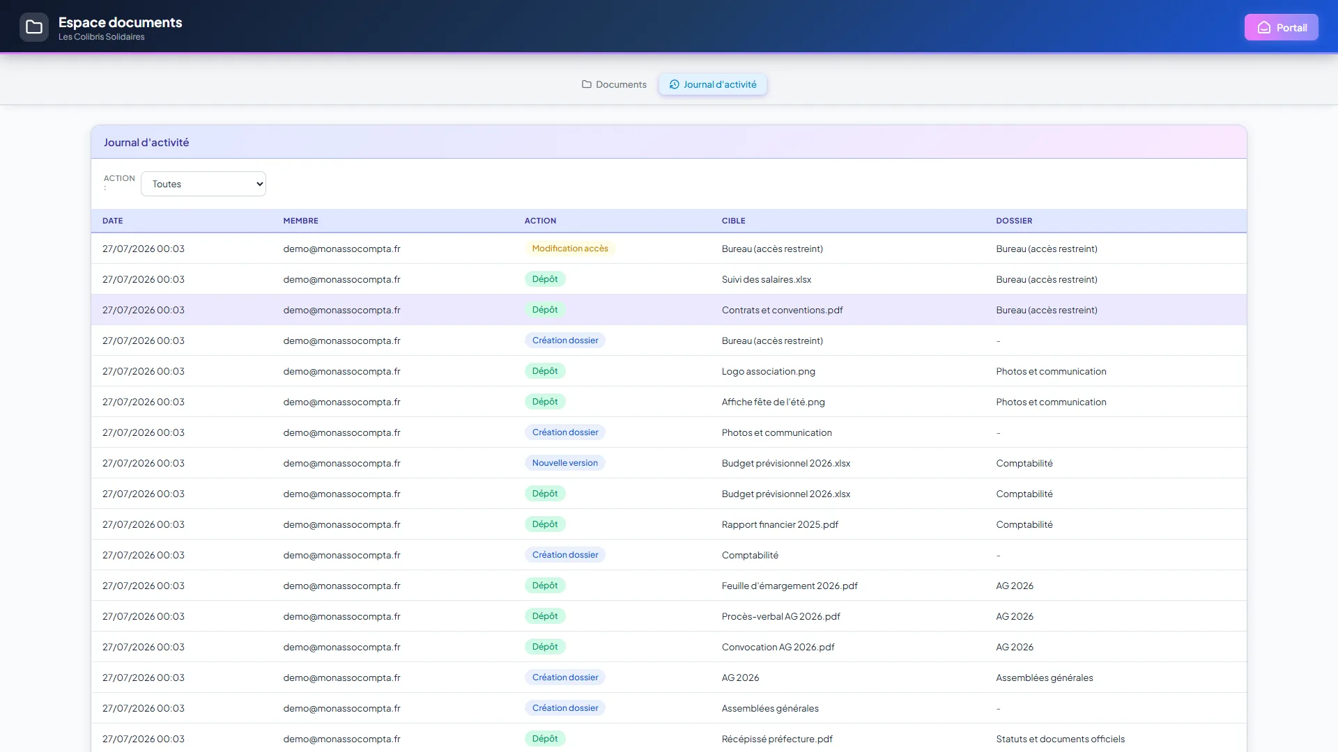This screenshot has height=752, width=1338.
Task: Click the Procès-verbal AG 2026.pdf entry
Action: pos(780,616)
